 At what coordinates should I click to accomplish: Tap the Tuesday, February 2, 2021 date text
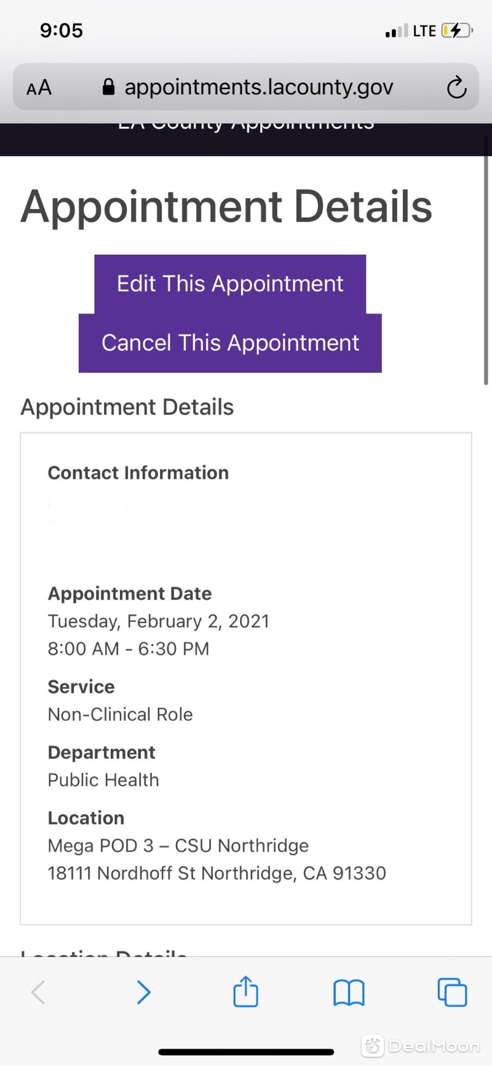[x=159, y=621]
